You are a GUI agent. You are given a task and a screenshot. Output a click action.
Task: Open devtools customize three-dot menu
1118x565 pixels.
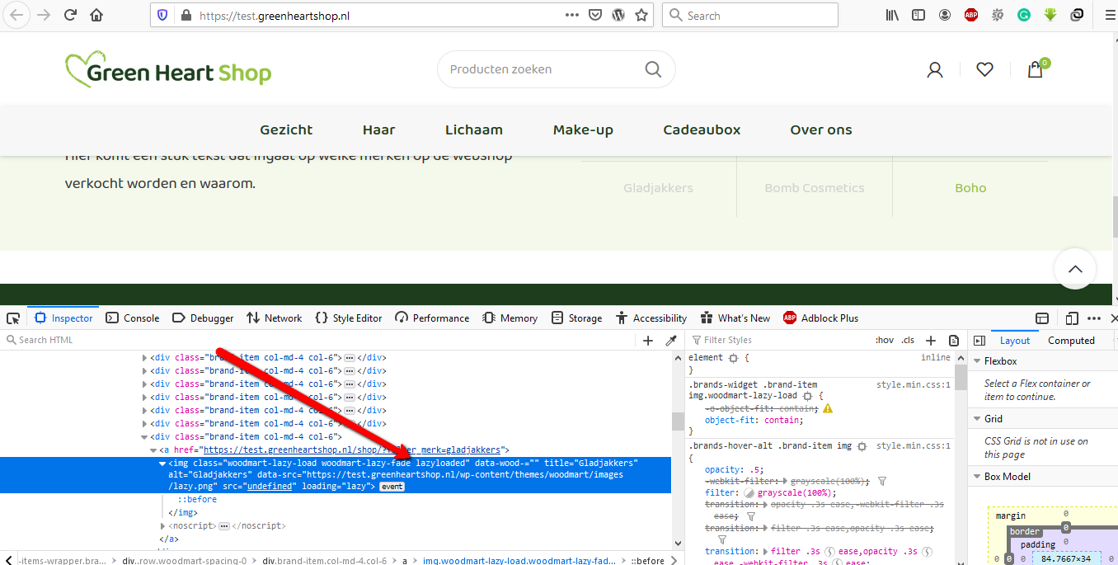[x=1094, y=318]
